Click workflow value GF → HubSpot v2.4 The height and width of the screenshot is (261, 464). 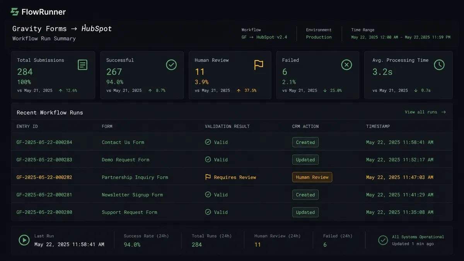[x=264, y=37]
